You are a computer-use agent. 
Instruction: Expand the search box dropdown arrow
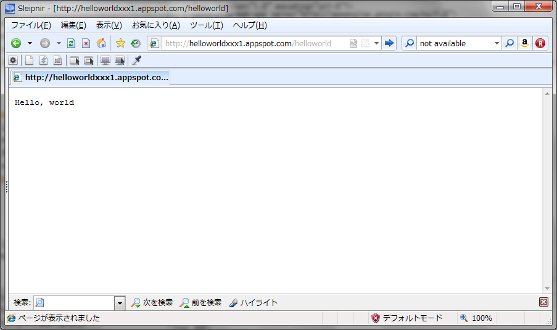coord(497,43)
